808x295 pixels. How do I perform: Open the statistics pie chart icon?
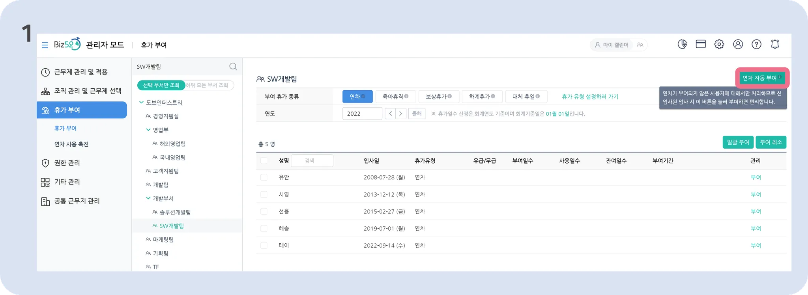pos(682,44)
